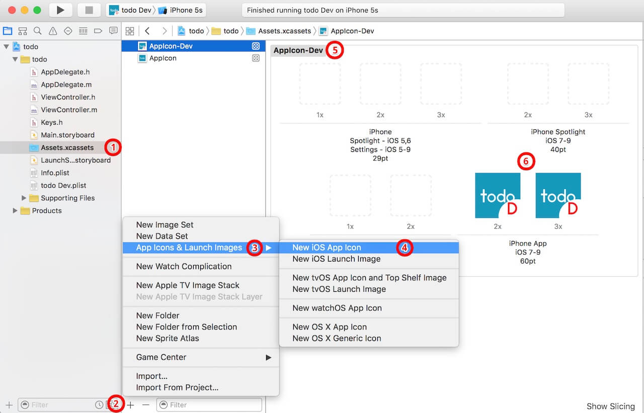The height and width of the screenshot is (413, 644).
Task: Choose New iOS App Icon from submenu
Action: 327,247
